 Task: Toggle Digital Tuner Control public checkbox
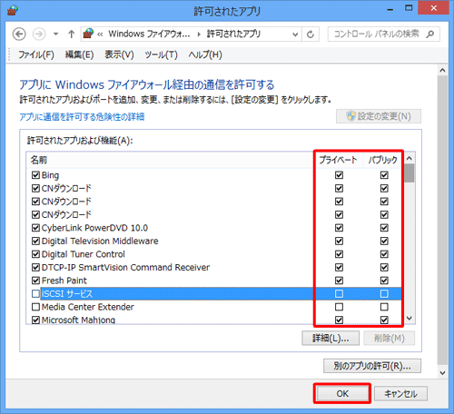(384, 254)
